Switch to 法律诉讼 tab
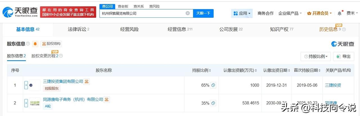360x116 pixels. click(78, 29)
